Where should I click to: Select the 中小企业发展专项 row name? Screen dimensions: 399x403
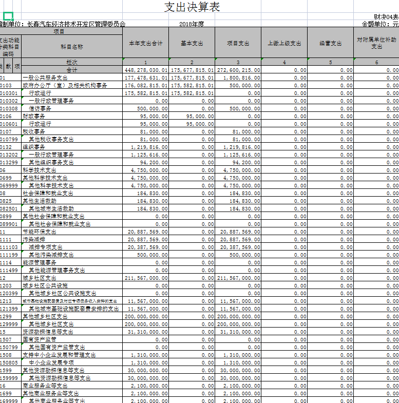click(51, 362)
